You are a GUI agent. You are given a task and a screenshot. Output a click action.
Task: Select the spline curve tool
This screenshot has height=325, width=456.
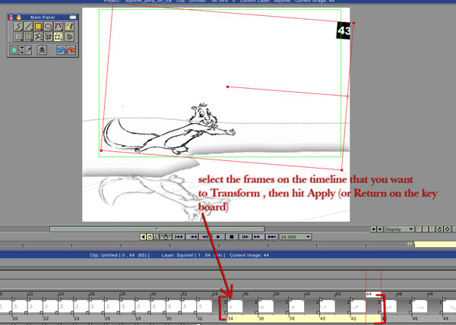[x=59, y=27]
